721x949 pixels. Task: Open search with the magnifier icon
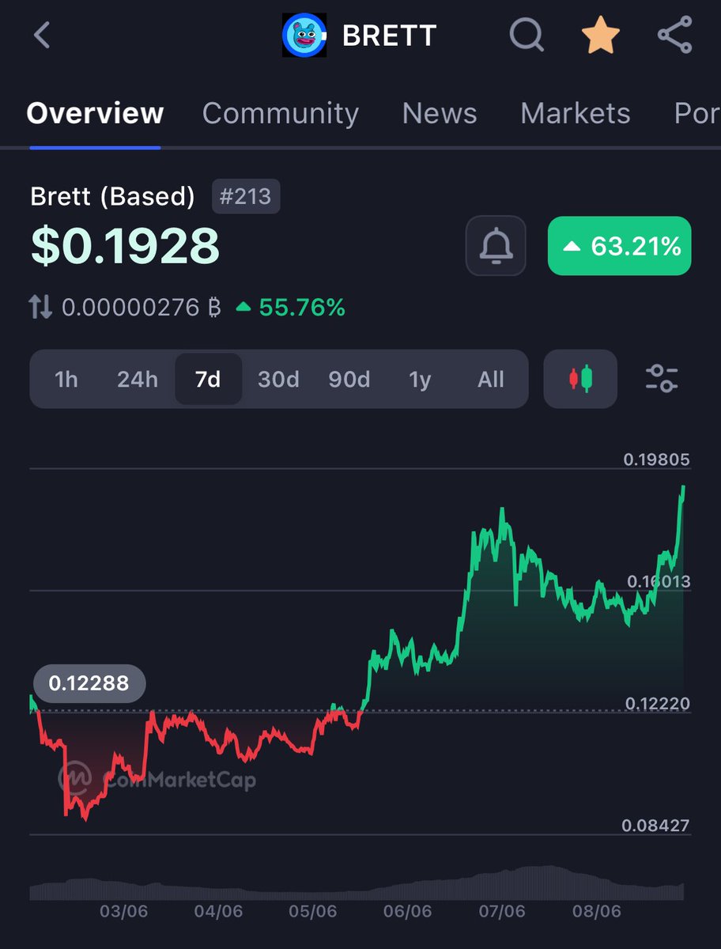(527, 36)
